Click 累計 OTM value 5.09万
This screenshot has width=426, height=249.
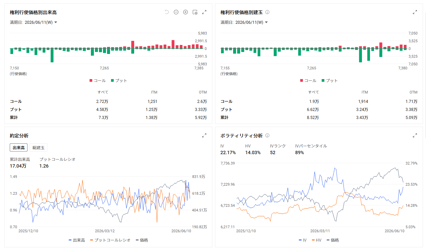pyautogui.click(x=411, y=117)
